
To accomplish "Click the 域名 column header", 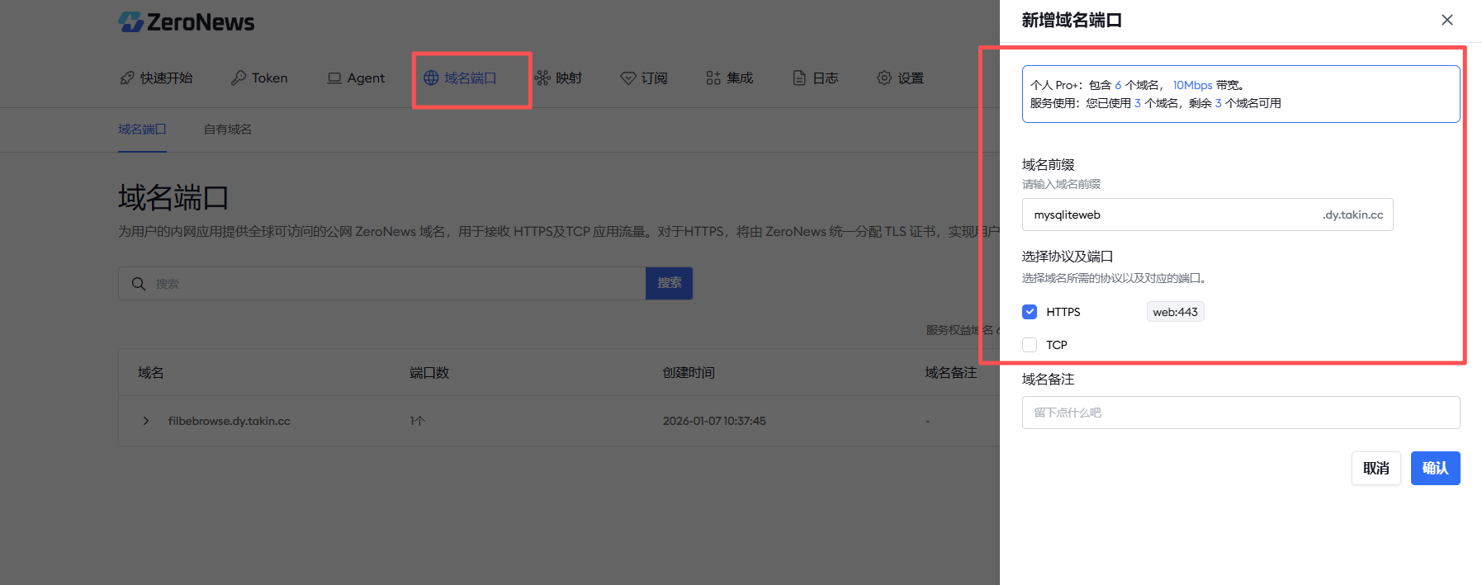I will pyautogui.click(x=150, y=373).
